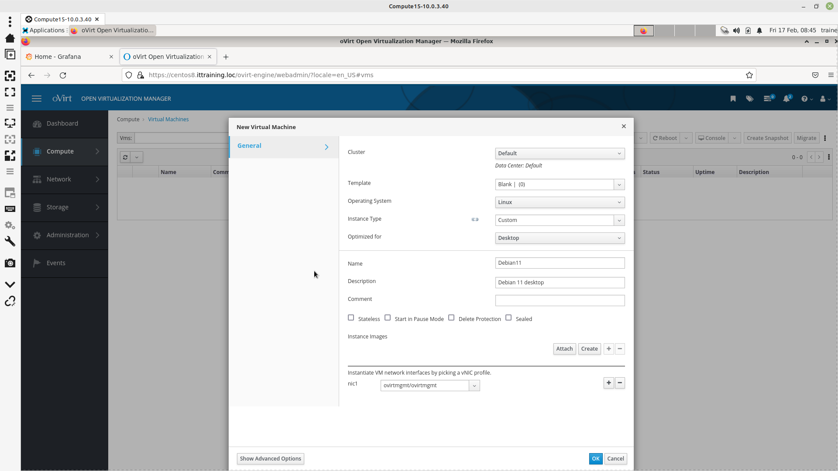Enable the Stateless checkbox
Viewport: 838px width, 471px height.
pos(351,318)
